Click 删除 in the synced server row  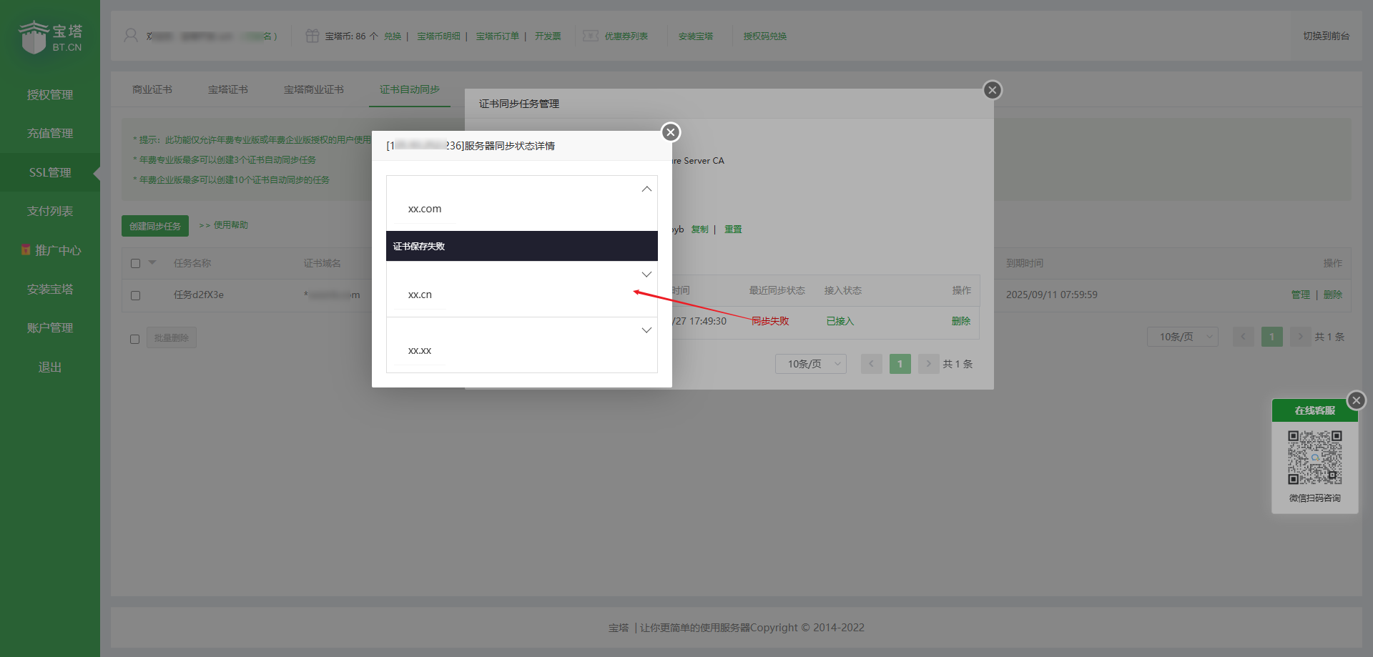coord(961,321)
